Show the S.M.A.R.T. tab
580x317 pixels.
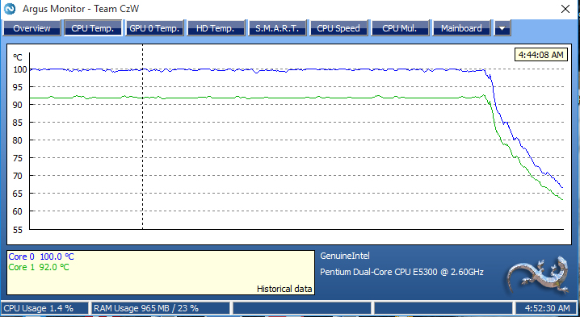(x=277, y=28)
